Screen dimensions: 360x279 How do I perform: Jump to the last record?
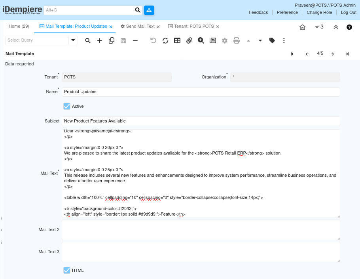tap(348, 54)
